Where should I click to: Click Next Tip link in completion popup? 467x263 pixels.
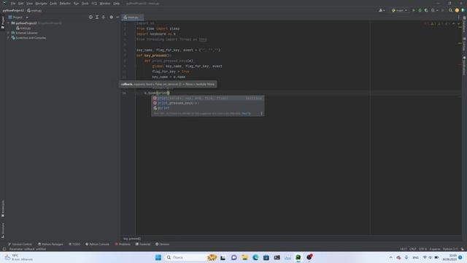click(247, 114)
